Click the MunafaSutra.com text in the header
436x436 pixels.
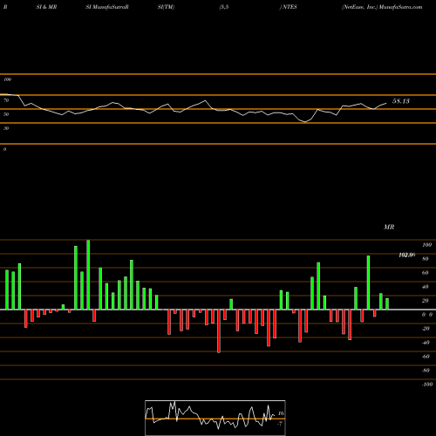click(x=400, y=7)
